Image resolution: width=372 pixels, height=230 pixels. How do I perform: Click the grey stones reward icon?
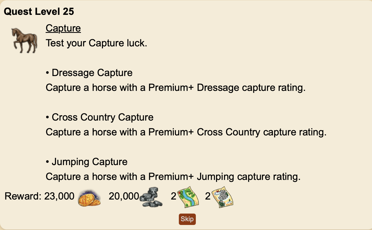(x=151, y=197)
